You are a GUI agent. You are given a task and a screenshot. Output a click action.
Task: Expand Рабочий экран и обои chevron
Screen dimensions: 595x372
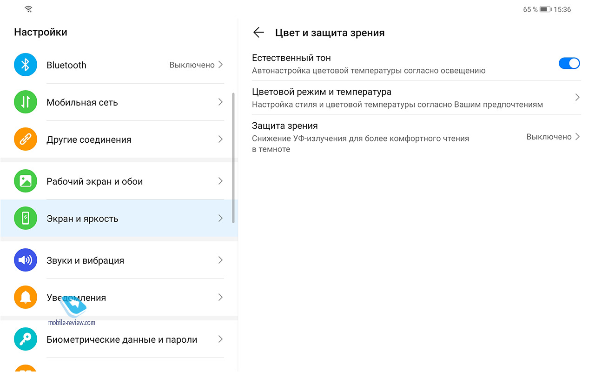(220, 181)
